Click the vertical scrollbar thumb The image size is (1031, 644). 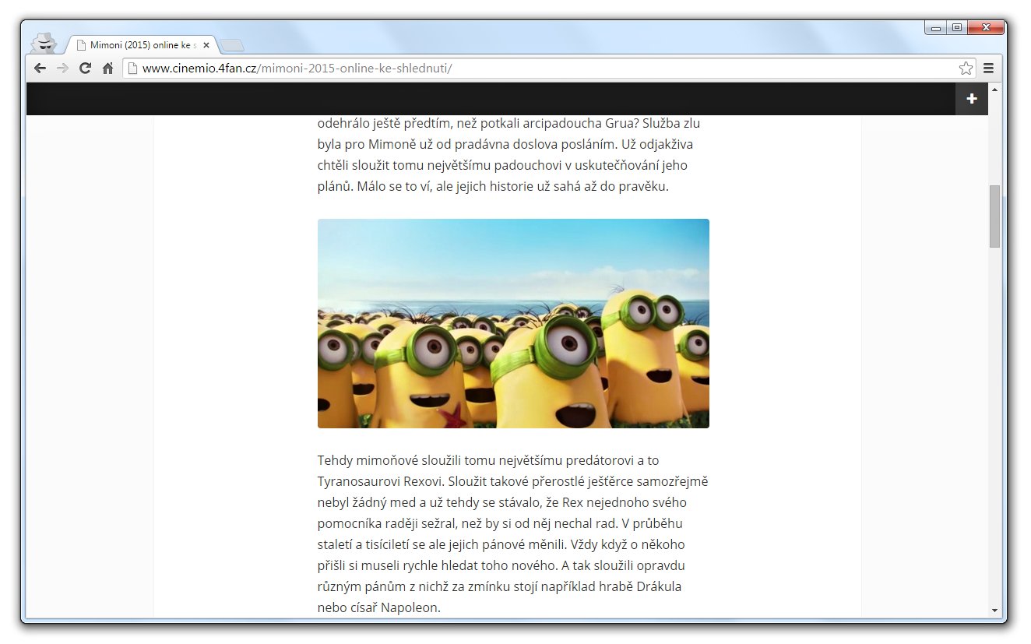coord(994,216)
